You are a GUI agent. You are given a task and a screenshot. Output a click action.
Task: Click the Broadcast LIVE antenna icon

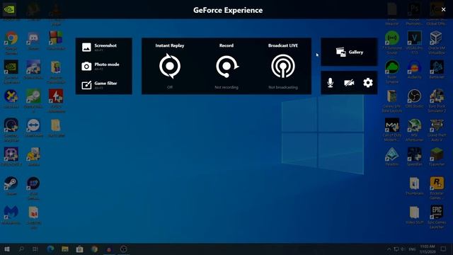tap(283, 66)
